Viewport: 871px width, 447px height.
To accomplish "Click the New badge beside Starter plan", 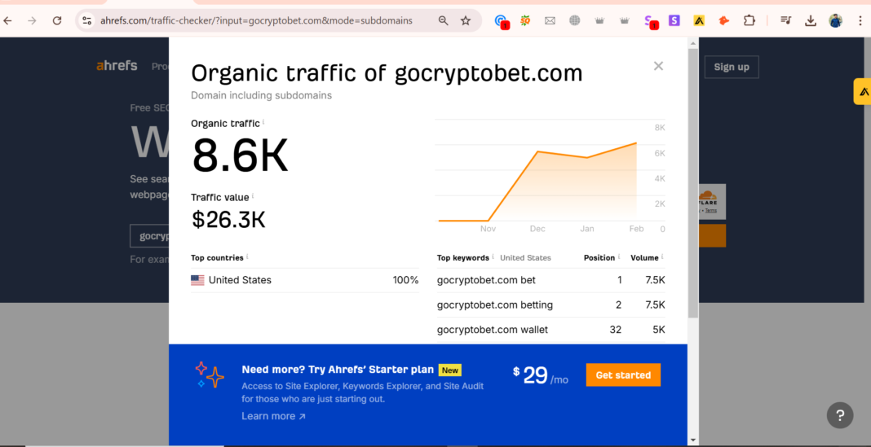I will (x=450, y=370).
